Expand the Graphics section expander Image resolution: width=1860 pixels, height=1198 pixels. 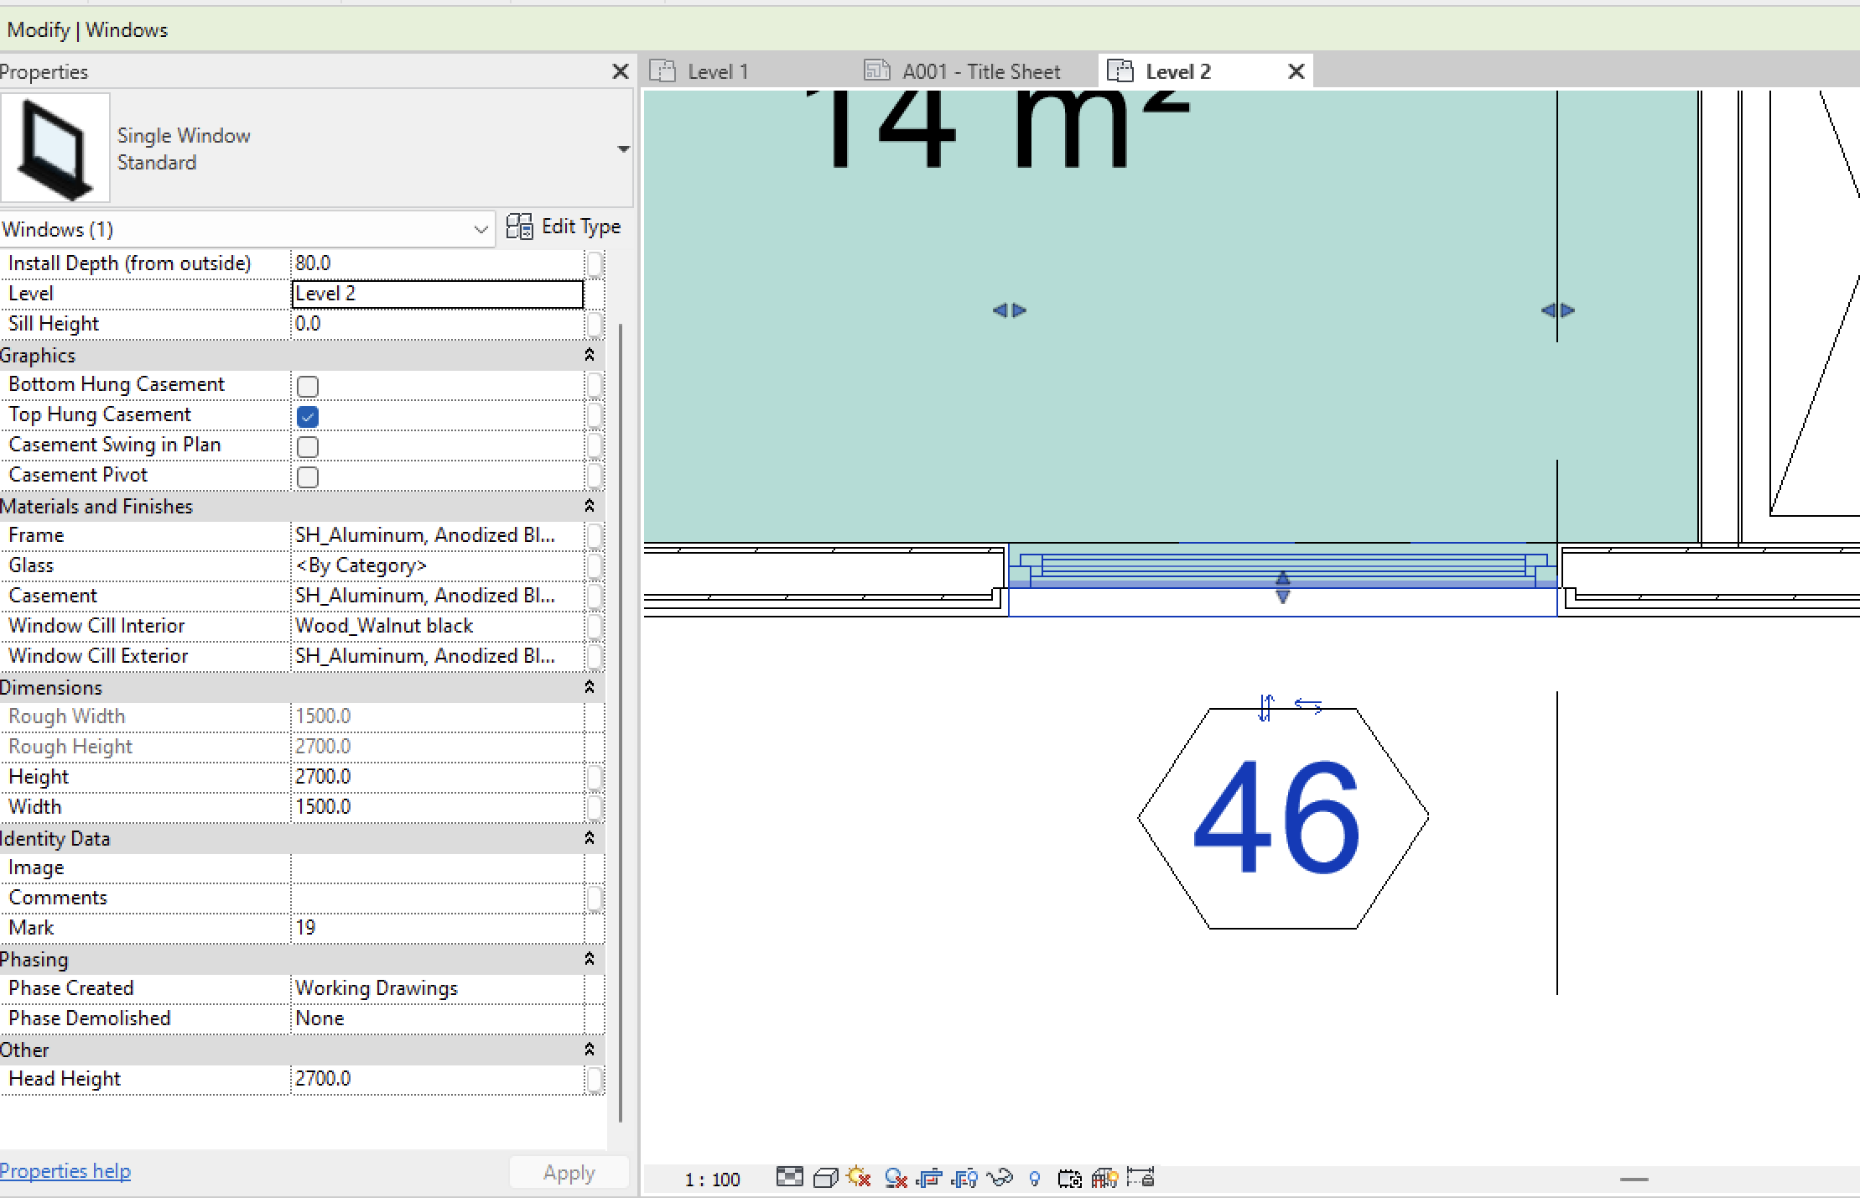(590, 354)
